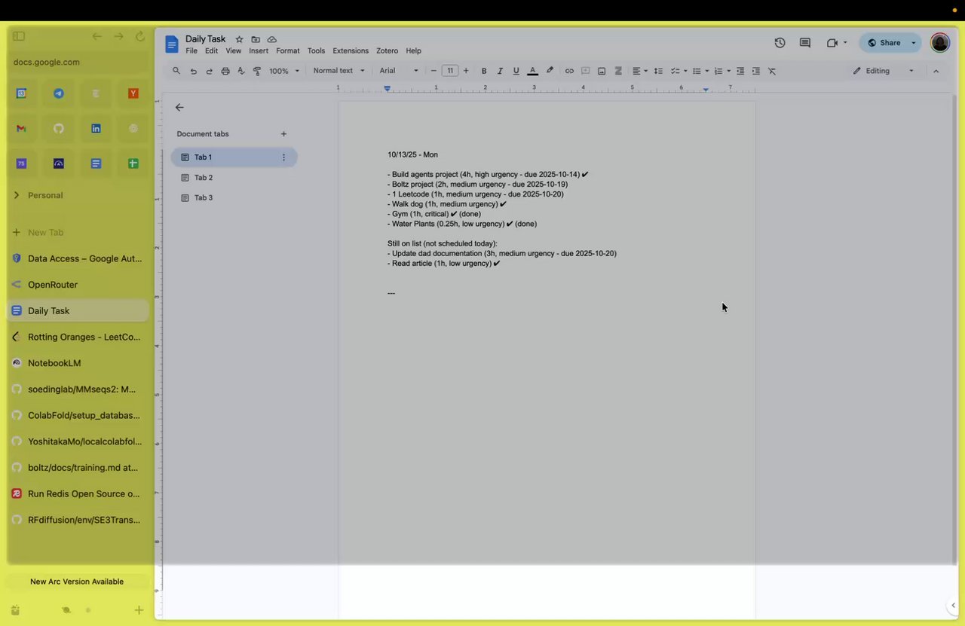Switch to OpenRouter tab in sidebar

(78, 285)
